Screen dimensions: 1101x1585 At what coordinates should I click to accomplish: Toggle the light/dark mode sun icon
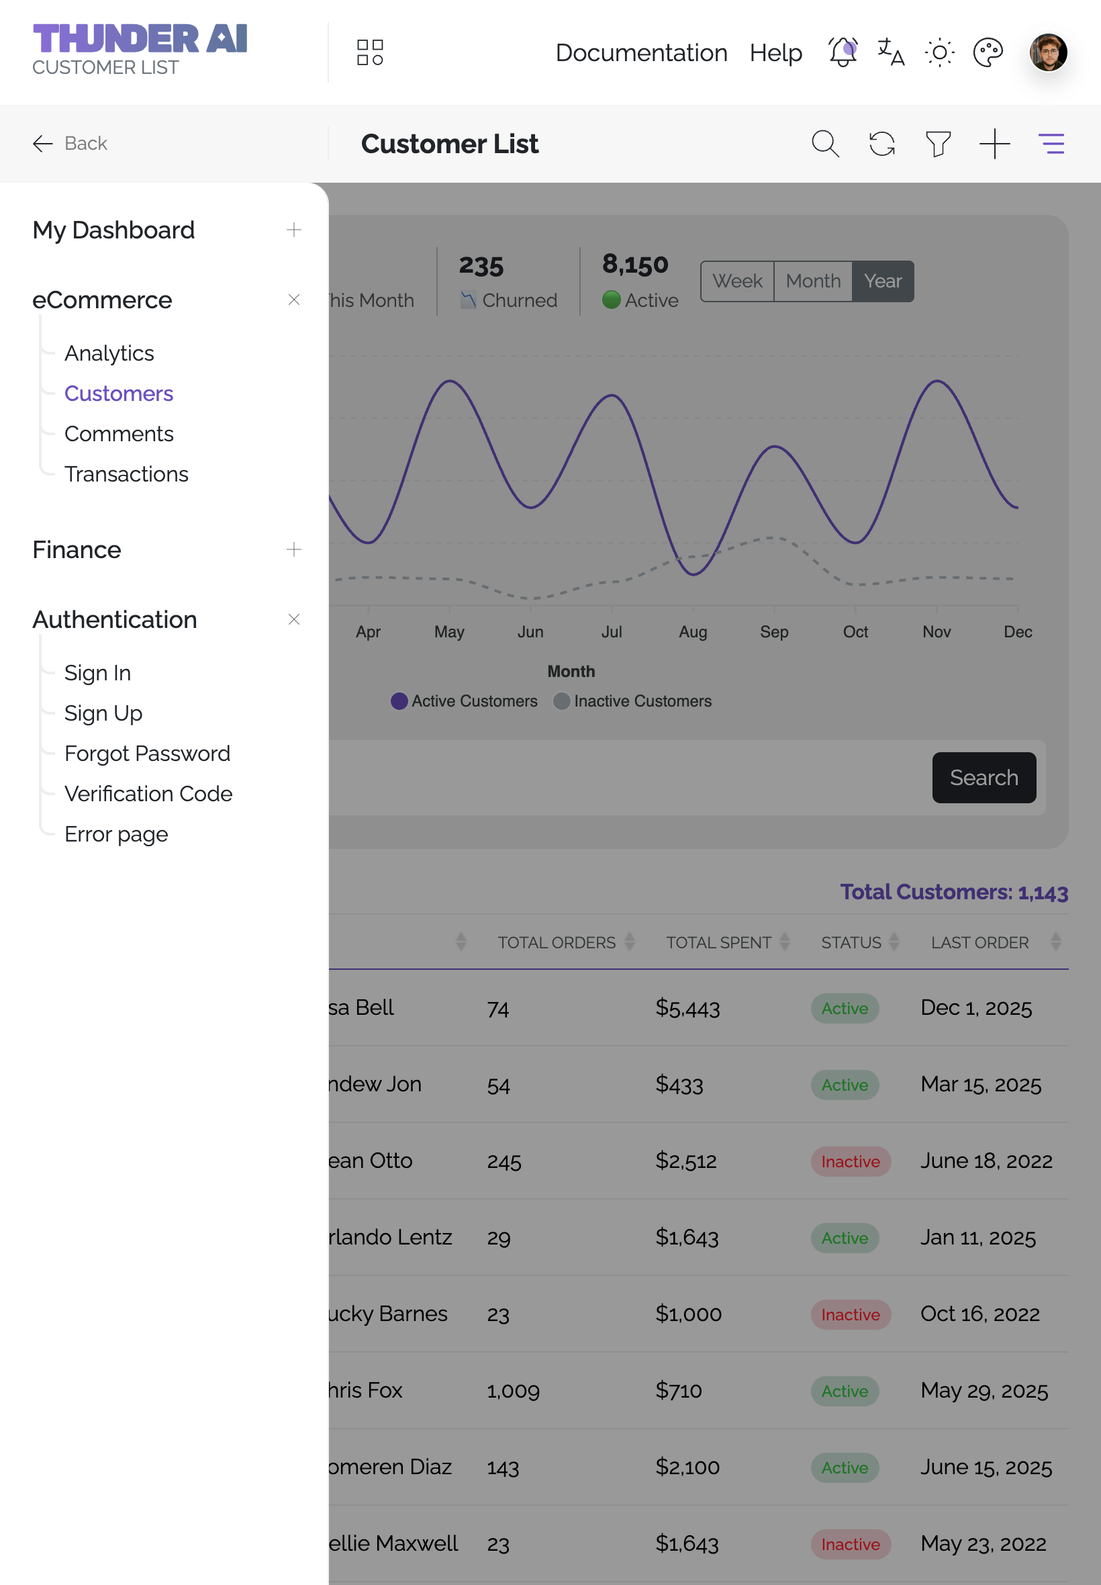[939, 52]
